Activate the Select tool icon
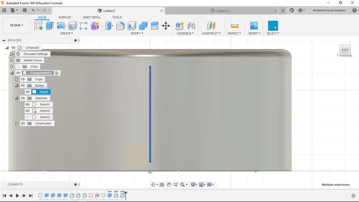Viewport: 359px width, 202px height. coord(273,26)
